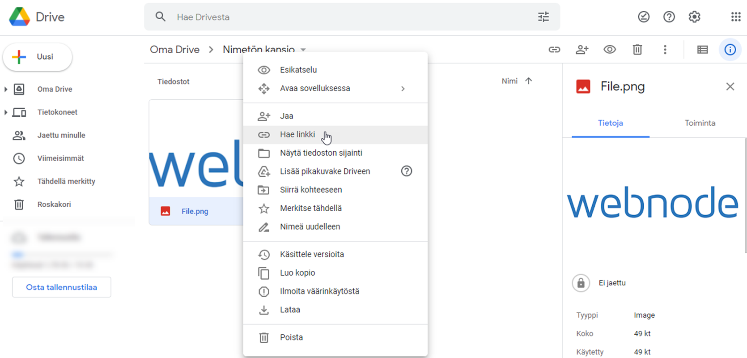Expand the Tietokoneet tree item
This screenshot has height=358, width=747.
pyautogui.click(x=6, y=112)
